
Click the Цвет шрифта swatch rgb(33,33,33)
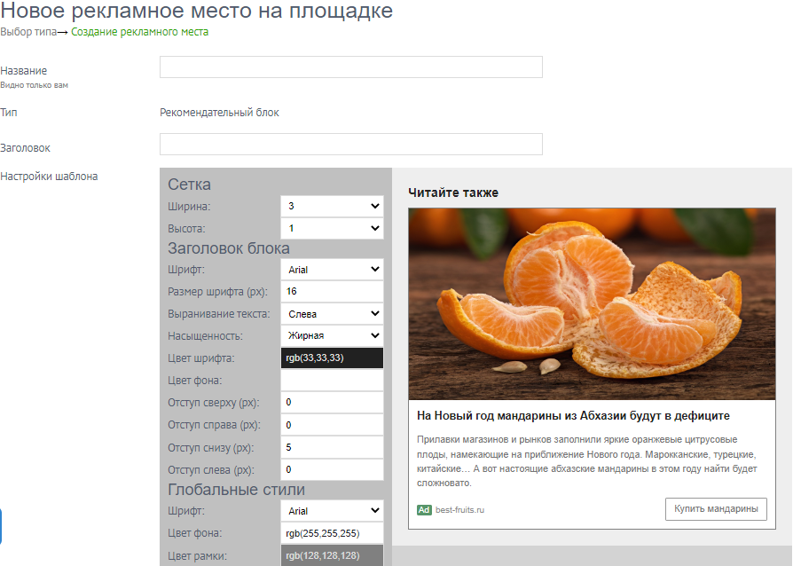pos(332,358)
